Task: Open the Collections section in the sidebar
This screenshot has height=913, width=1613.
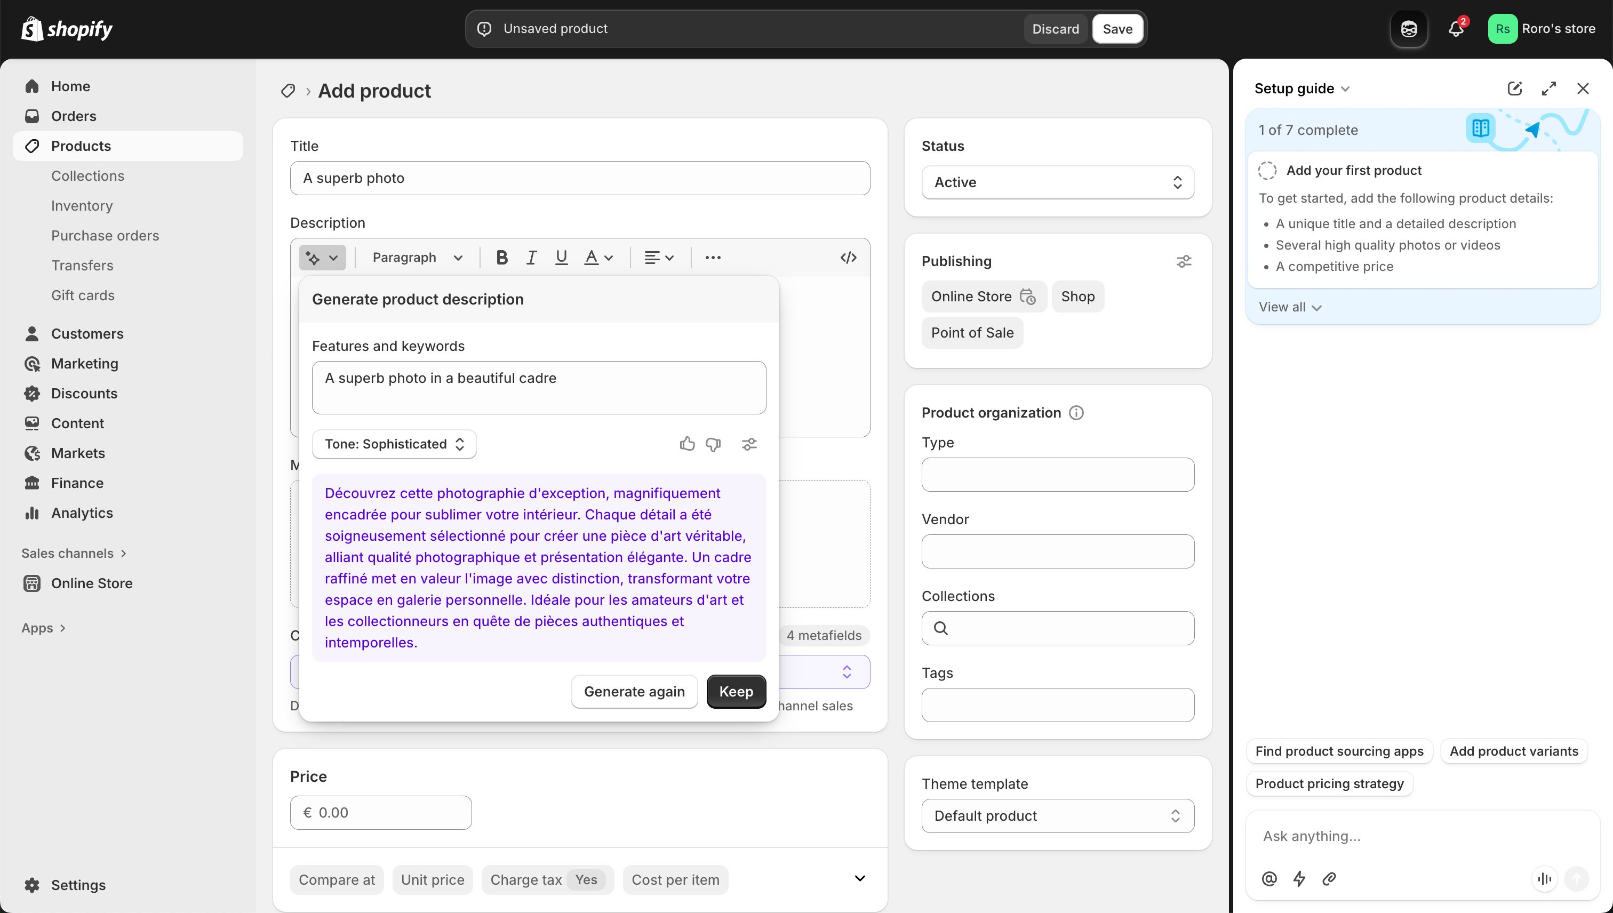Action: (x=87, y=175)
